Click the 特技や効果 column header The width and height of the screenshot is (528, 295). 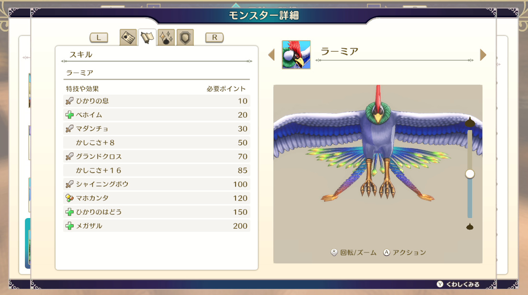pos(82,89)
